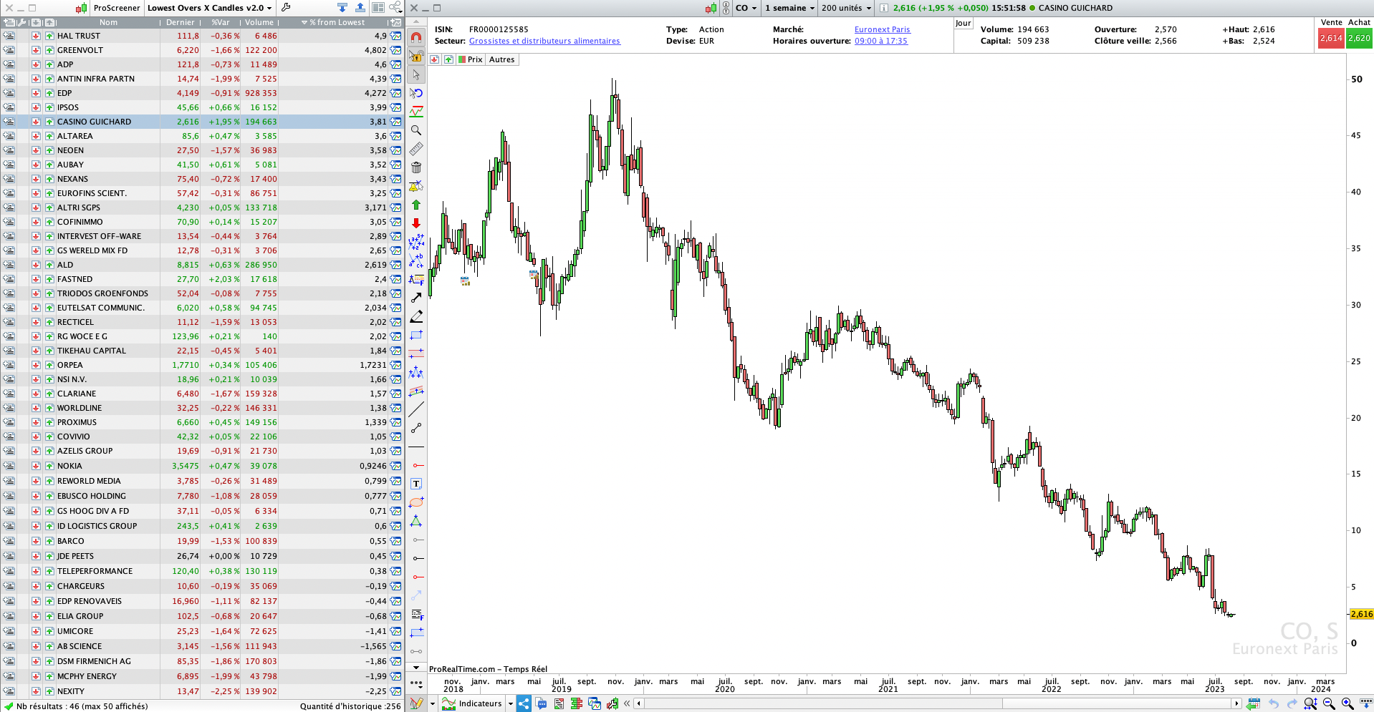Click the red plus box on CASINO GUICHARD row

click(36, 122)
